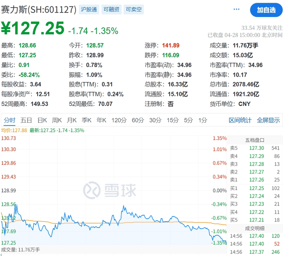Open the 年K chart tab
The height and width of the screenshot is (256, 285).
coord(101,120)
